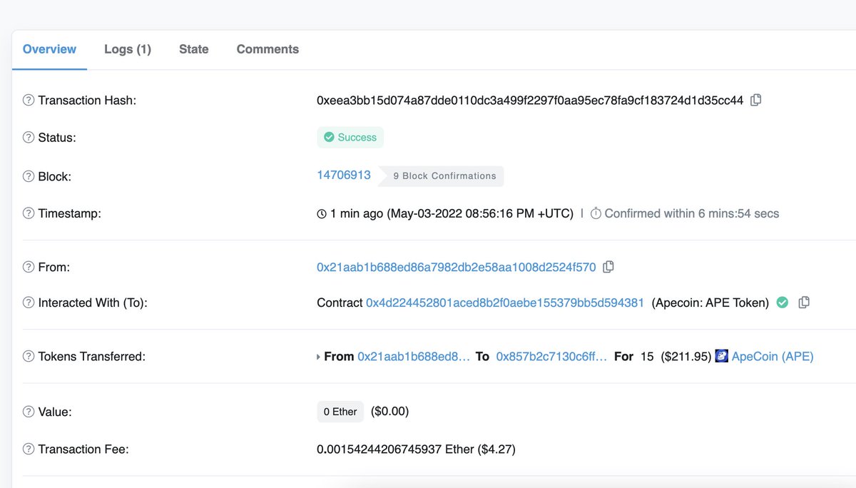The height and width of the screenshot is (488, 856).
Task: Select the transaction hash text
Action: [530, 101]
